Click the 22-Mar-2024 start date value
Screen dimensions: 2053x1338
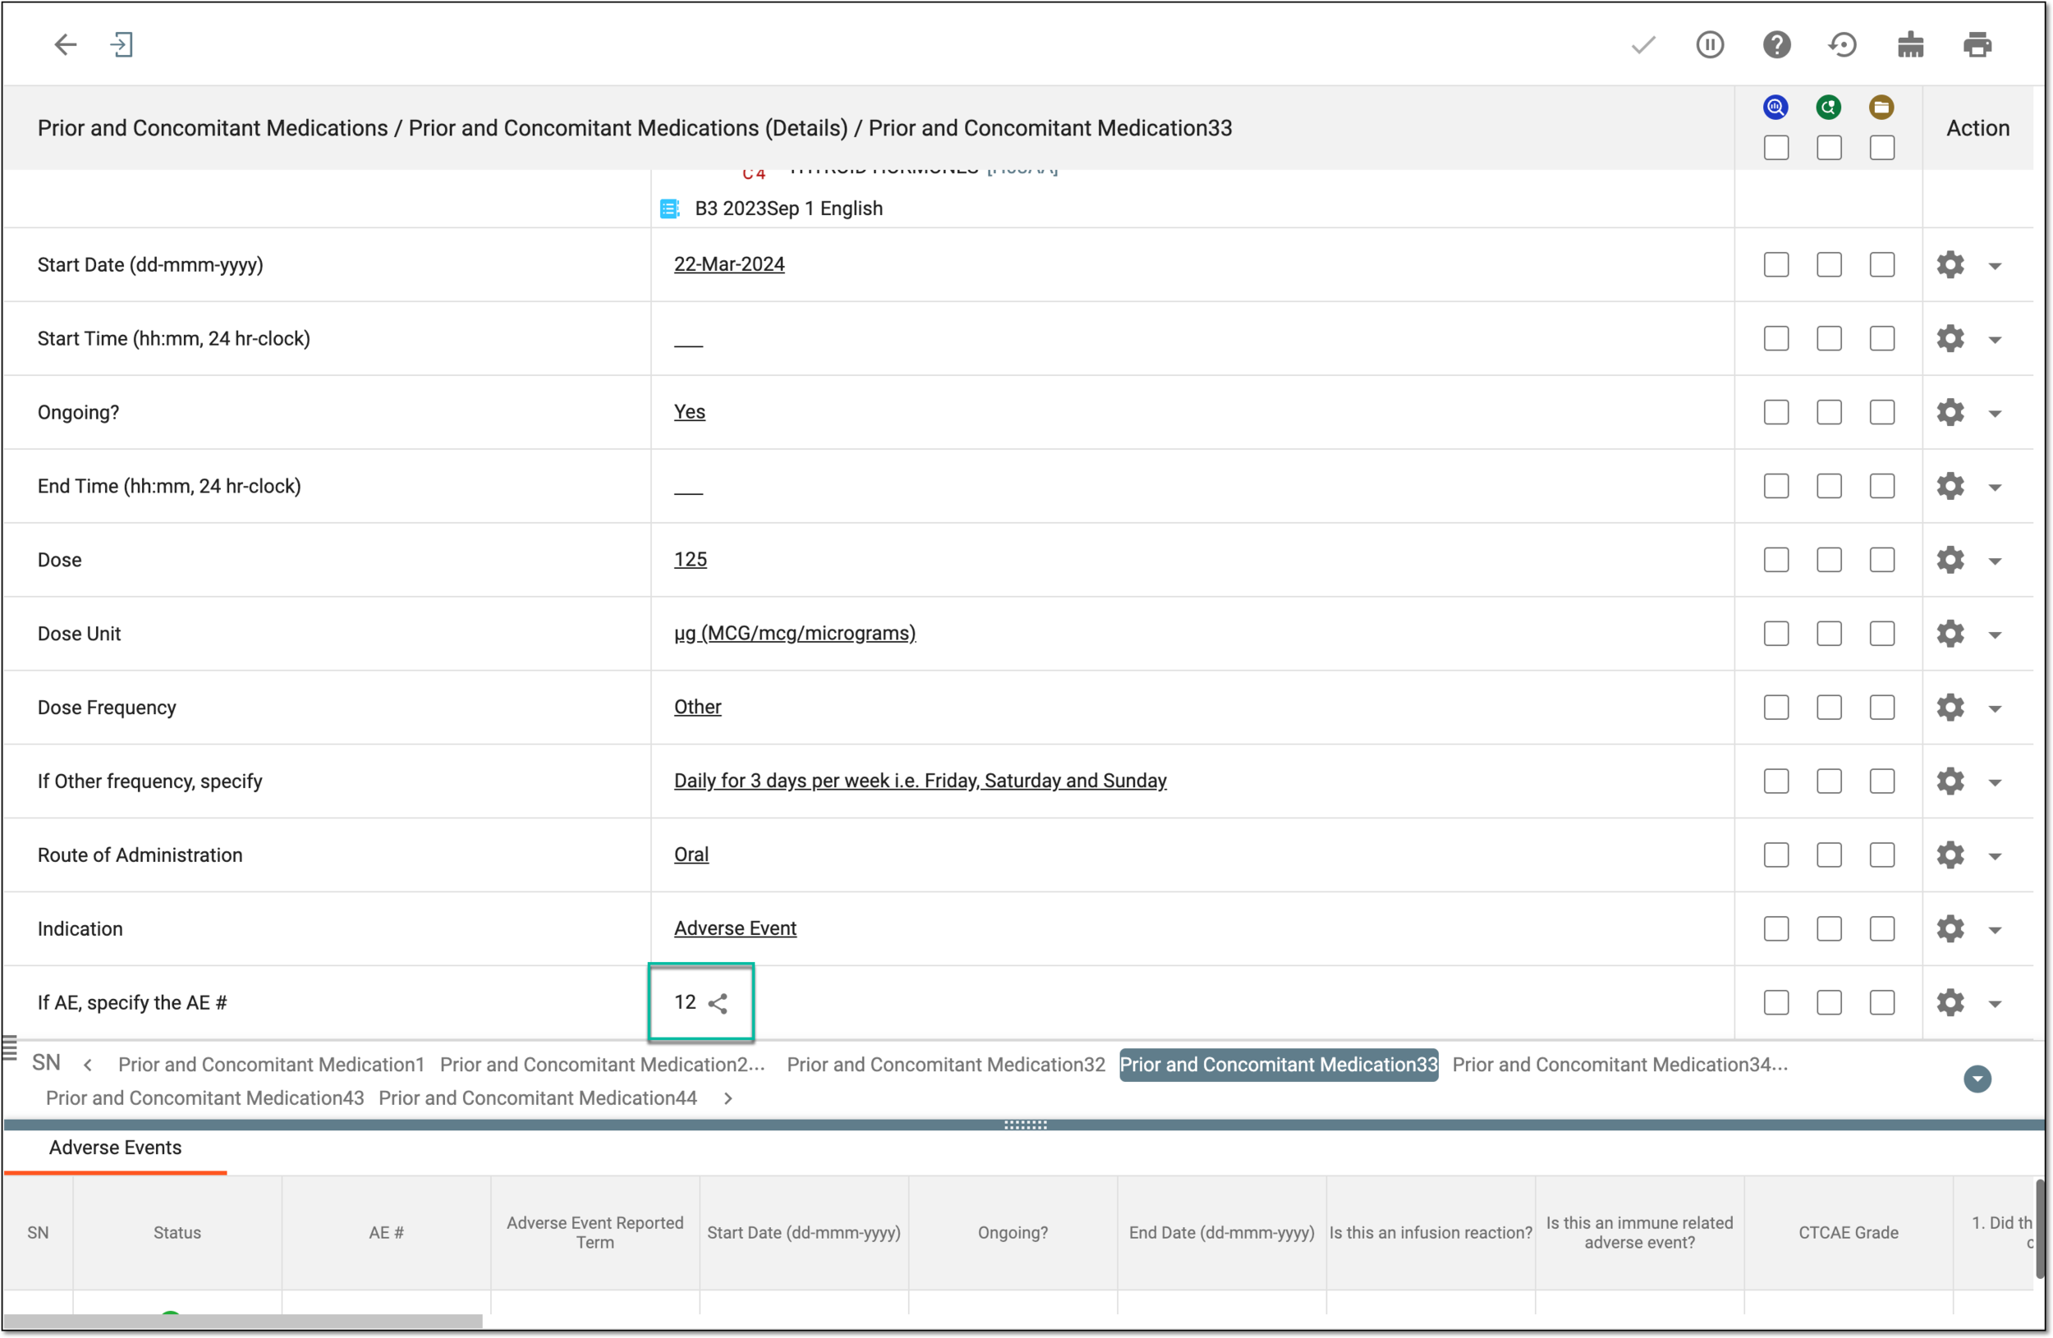point(729,264)
